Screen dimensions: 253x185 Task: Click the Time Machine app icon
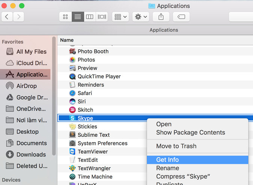(72, 177)
